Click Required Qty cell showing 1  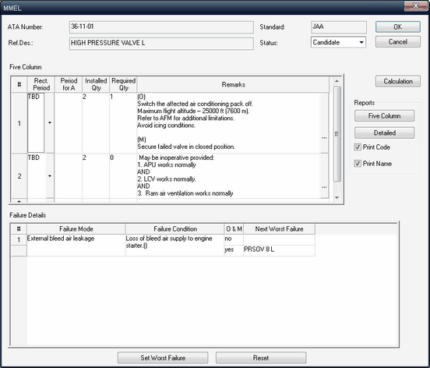point(123,123)
